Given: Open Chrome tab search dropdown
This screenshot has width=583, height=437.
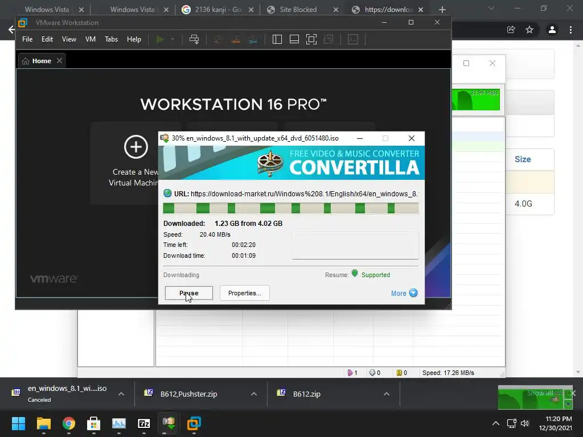Looking at the screenshot, I should (x=491, y=8).
